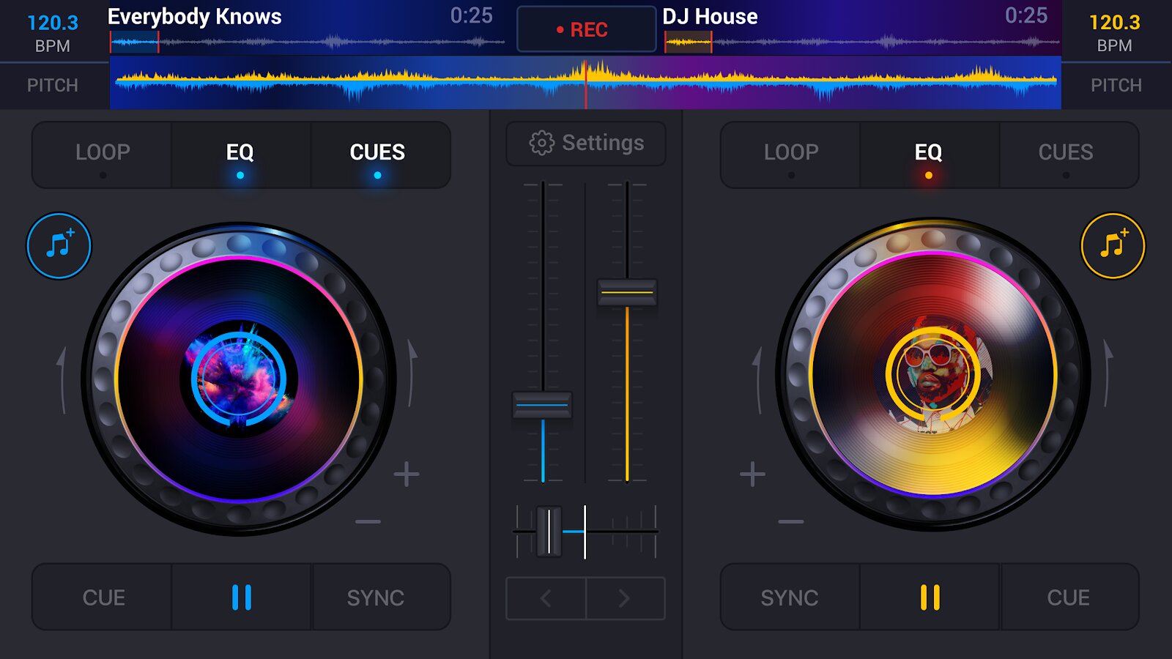Touch the right deck turntable platter
This screenshot has height=659, width=1172.
pos(933,375)
